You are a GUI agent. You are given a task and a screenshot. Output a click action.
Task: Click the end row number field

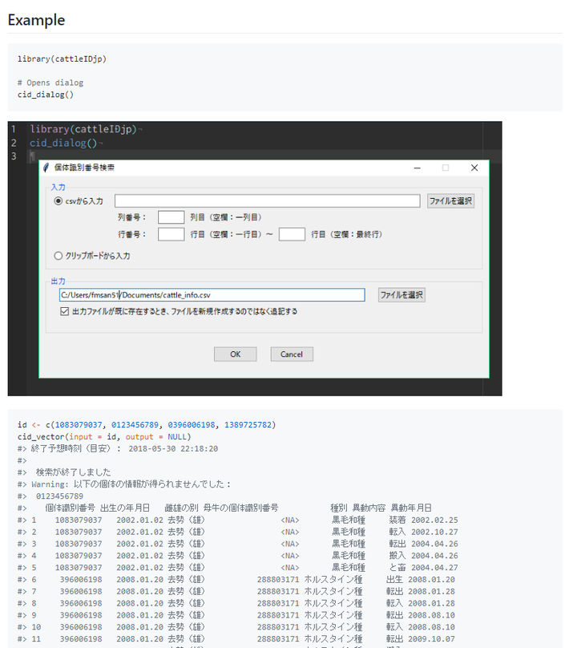[292, 234]
